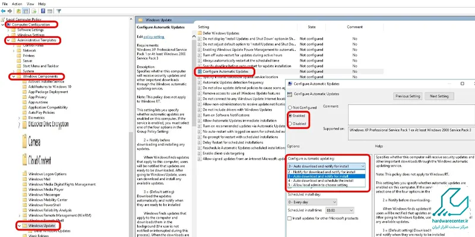The image size is (475, 237).
Task: Click the Local Computer Policy root icon
Action: (4, 20)
